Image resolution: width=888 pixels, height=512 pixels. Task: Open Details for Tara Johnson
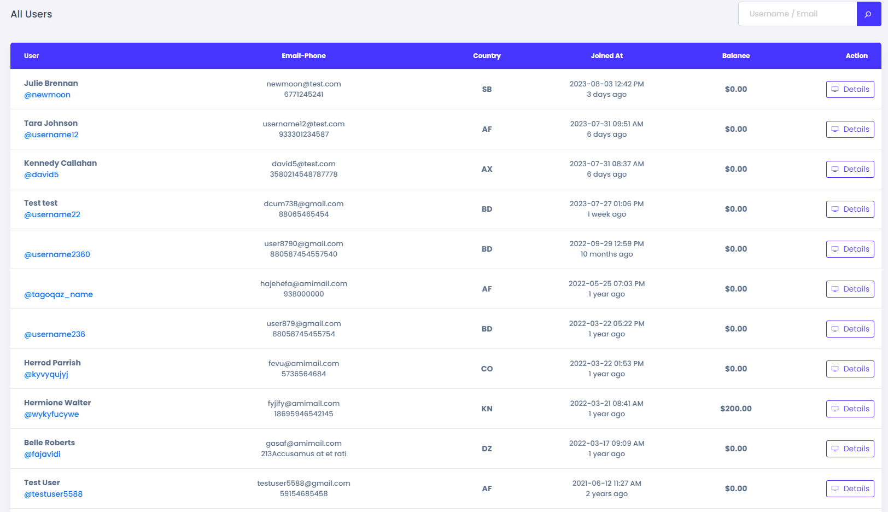pos(850,129)
